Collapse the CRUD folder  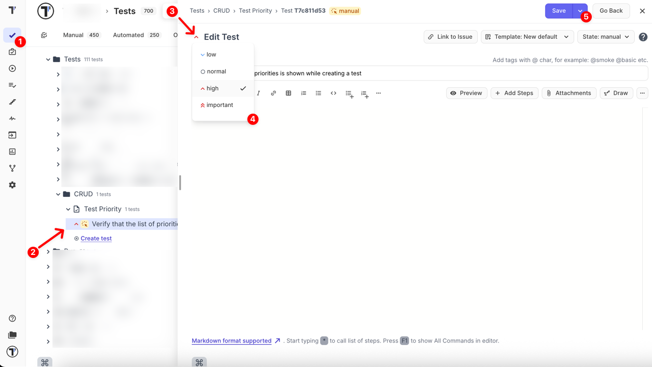[x=58, y=194]
